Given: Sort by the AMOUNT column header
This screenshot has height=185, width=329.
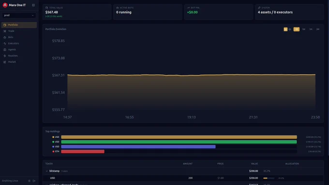Looking at the screenshot, I should click(x=188, y=164).
